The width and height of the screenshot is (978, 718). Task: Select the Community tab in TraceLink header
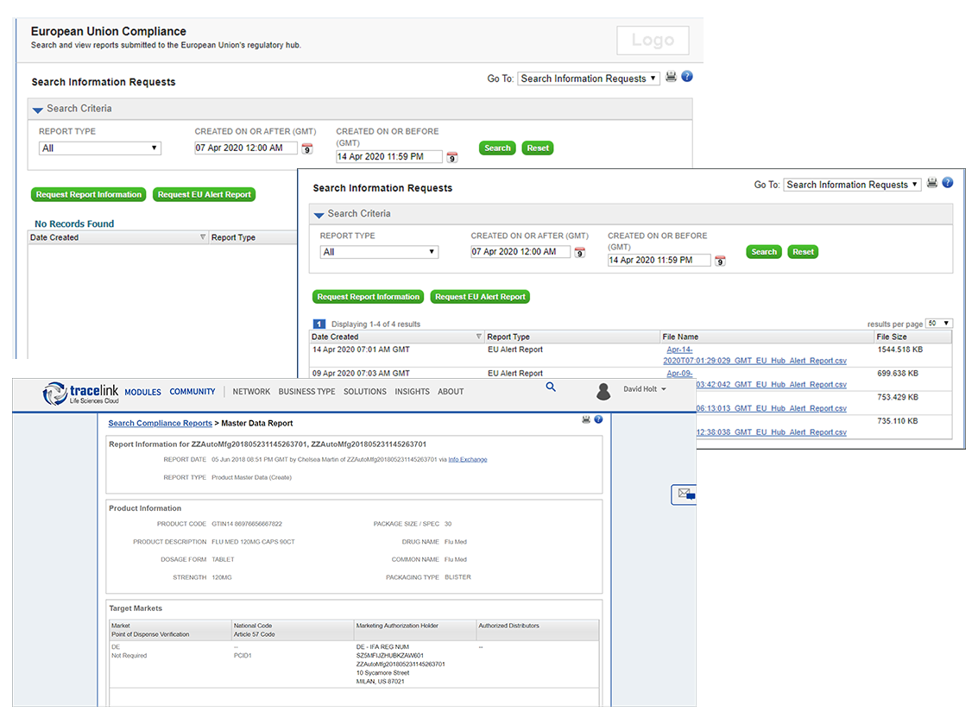192,392
